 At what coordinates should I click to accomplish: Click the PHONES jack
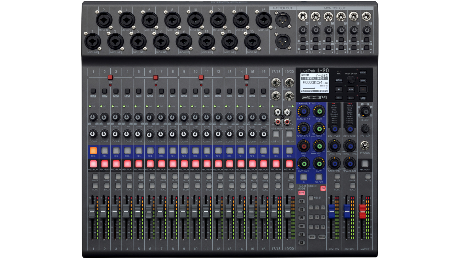click(365, 146)
